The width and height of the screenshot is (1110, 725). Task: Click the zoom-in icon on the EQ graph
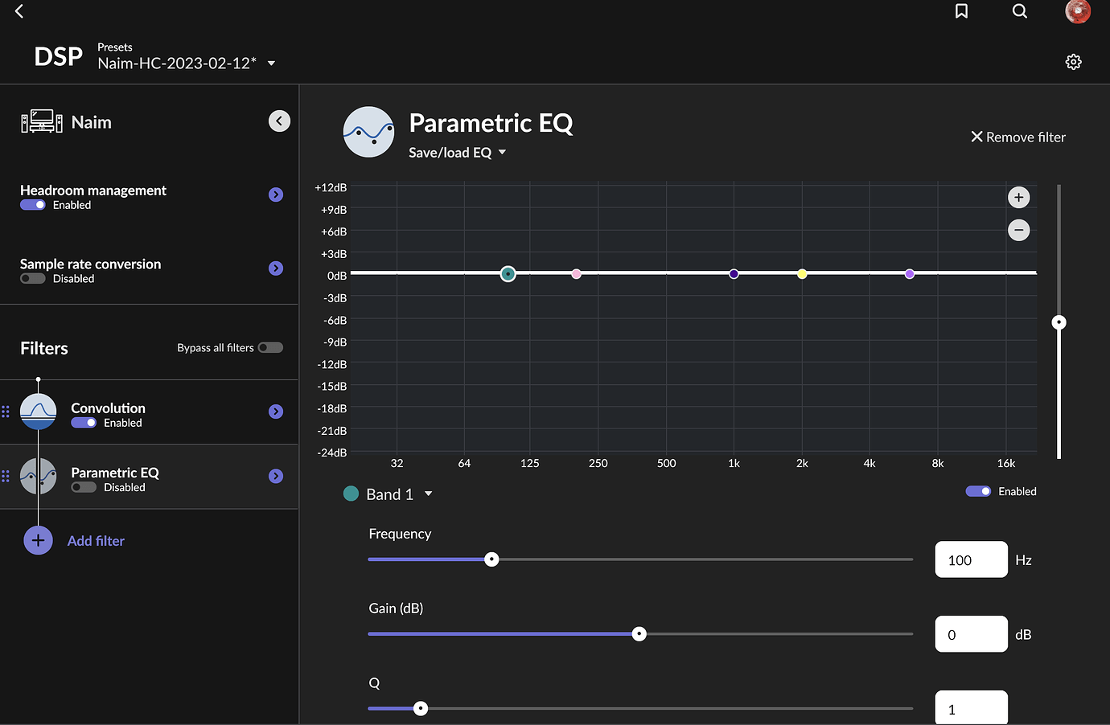tap(1018, 197)
